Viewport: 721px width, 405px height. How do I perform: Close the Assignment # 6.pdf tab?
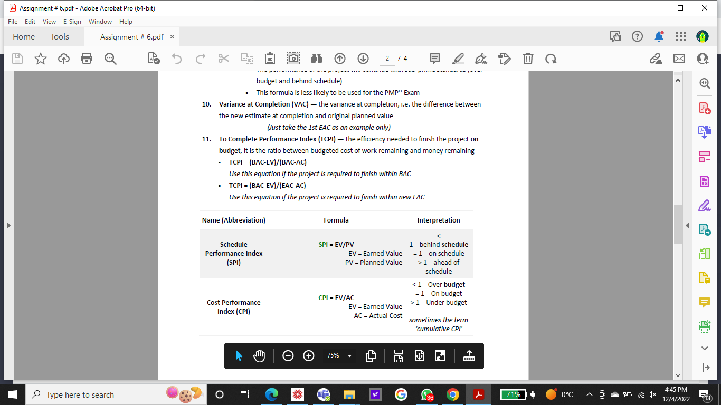tap(172, 37)
